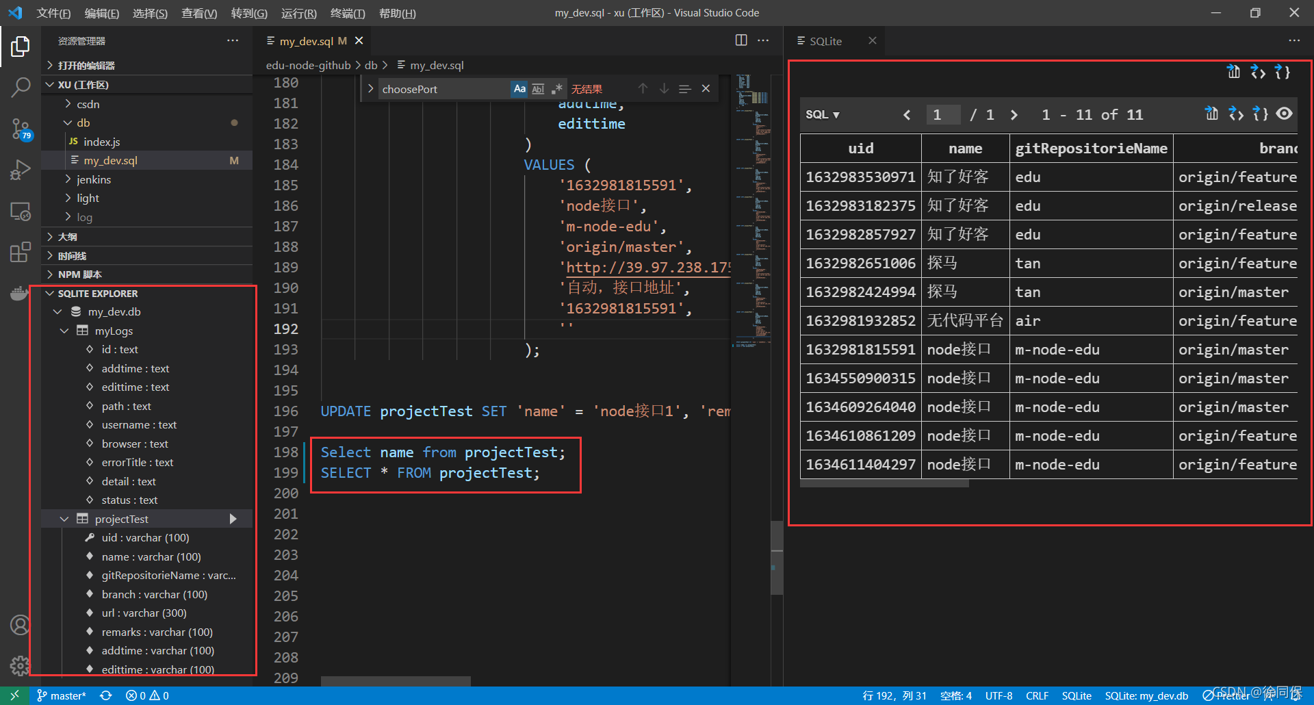Collapse the db folder
Viewport: 1314px width, 705px height.
(x=68, y=123)
